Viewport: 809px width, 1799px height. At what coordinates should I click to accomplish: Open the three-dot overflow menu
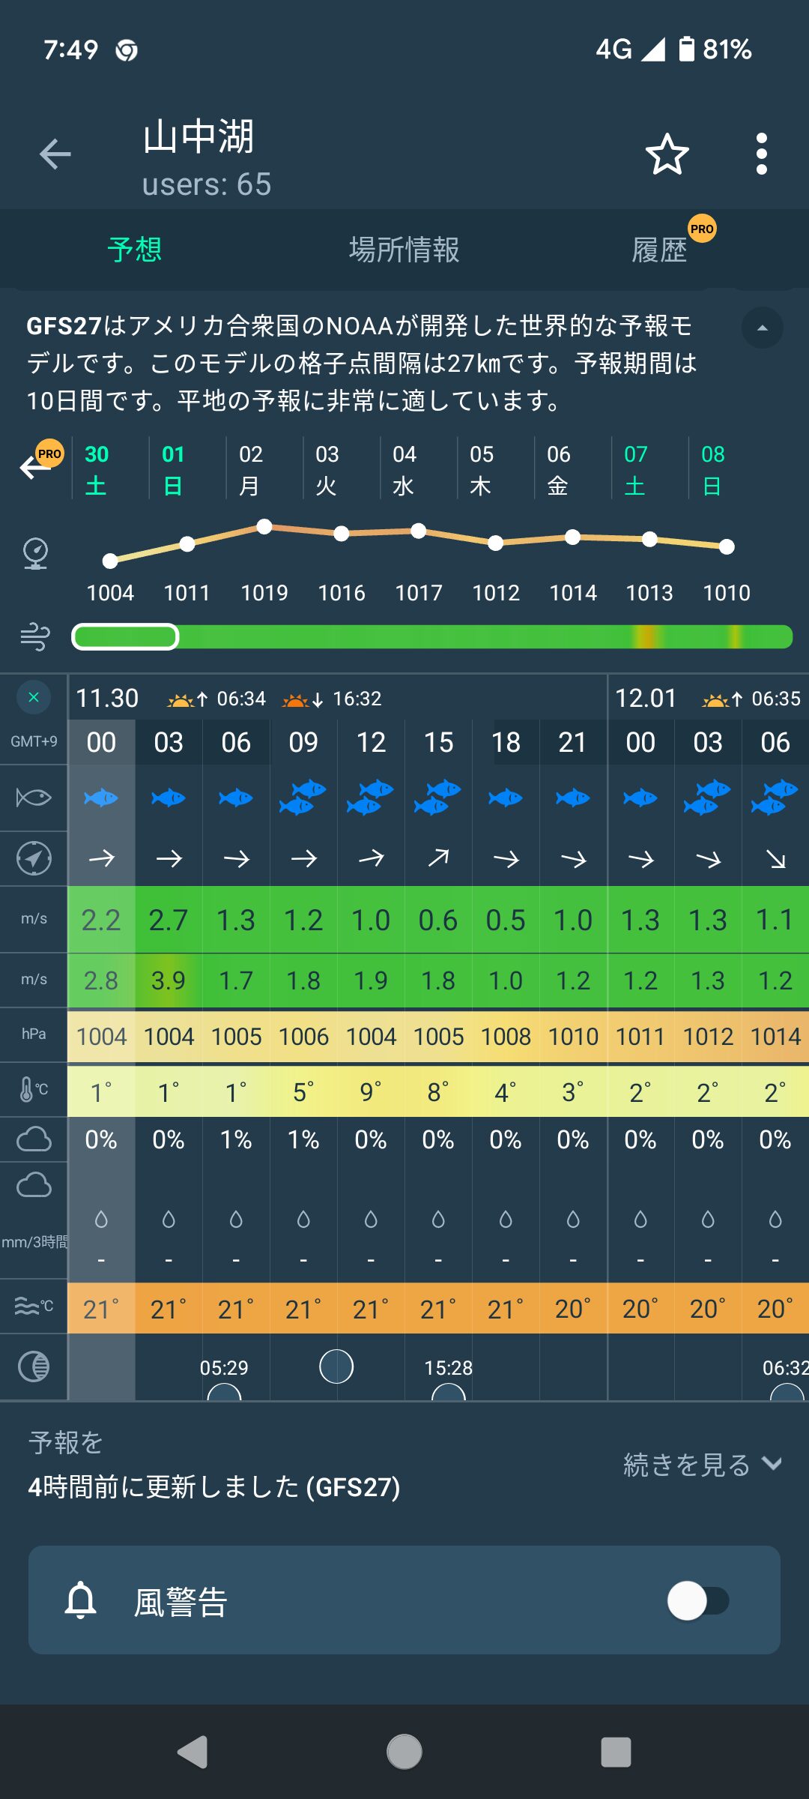[761, 154]
